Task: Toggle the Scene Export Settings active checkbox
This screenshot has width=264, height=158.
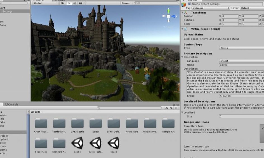Action: coord(189,4)
